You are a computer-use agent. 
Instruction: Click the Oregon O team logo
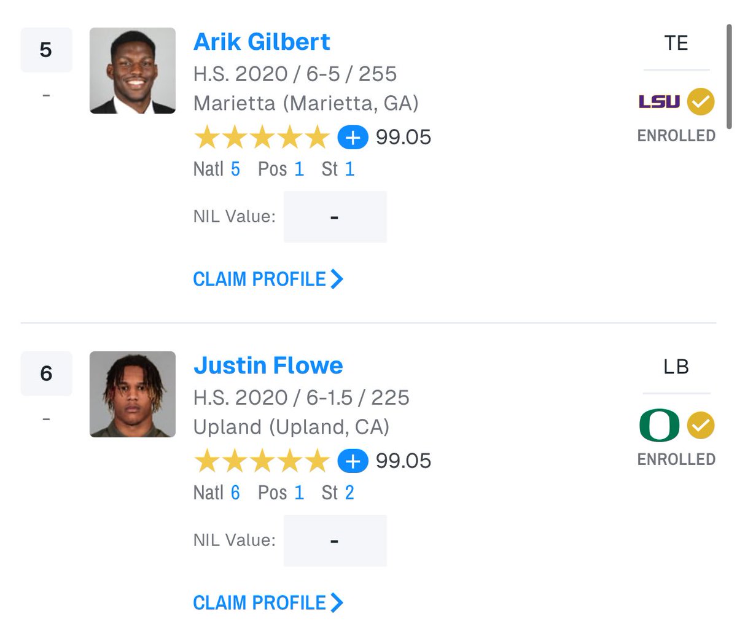click(659, 426)
